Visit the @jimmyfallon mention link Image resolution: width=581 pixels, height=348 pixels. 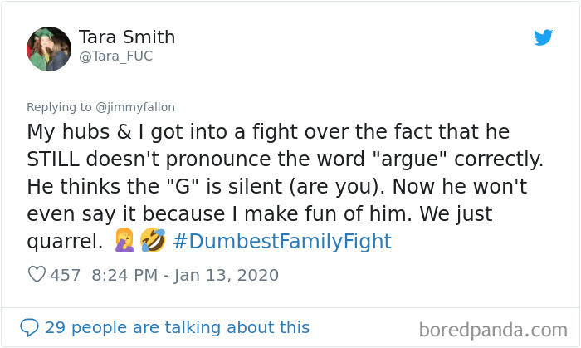134,107
